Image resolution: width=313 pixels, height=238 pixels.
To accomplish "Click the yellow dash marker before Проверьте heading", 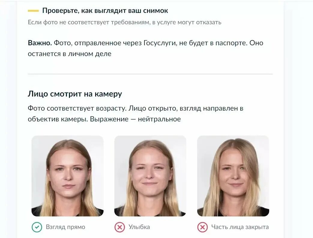I will tap(33, 11).
